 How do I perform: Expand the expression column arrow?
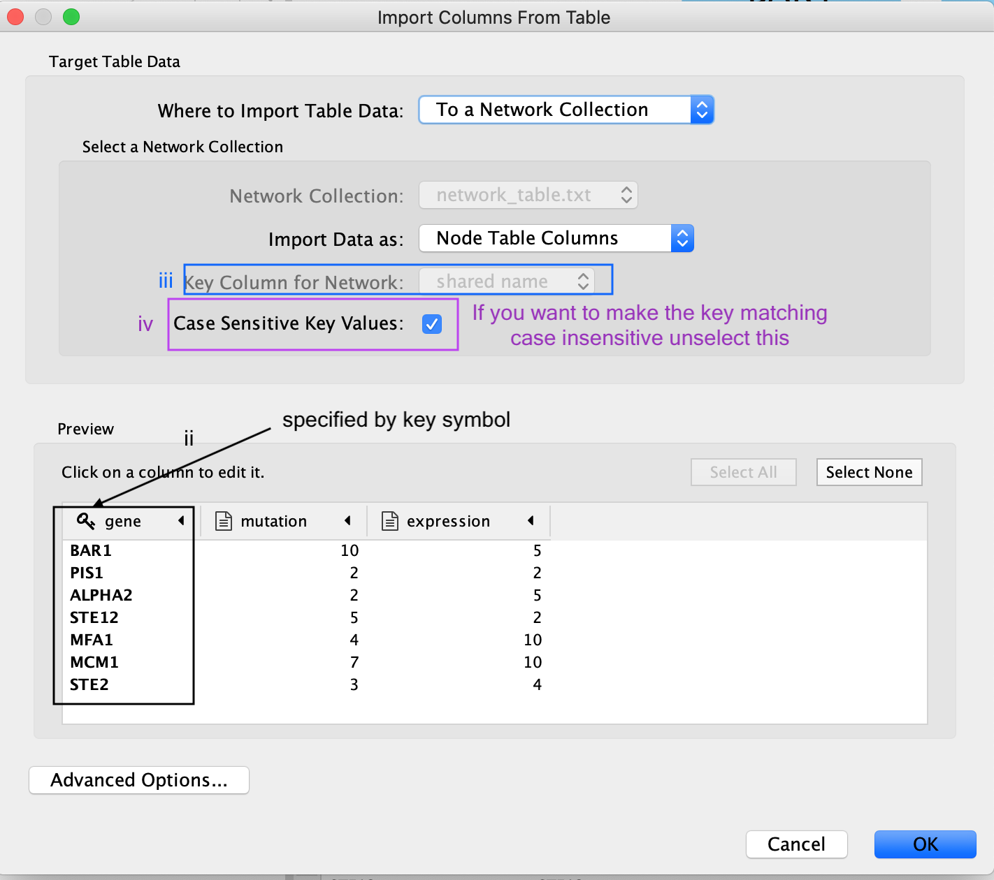pyautogui.click(x=531, y=521)
